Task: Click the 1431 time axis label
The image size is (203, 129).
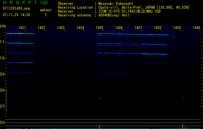Action: [x=22, y=27]
